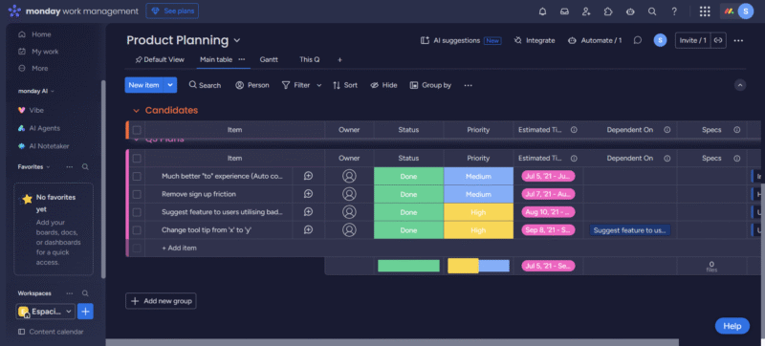Viewport: 765px width, 346px height.
Task: Open Sep 8, '21 timeline cell
Action: pos(548,230)
